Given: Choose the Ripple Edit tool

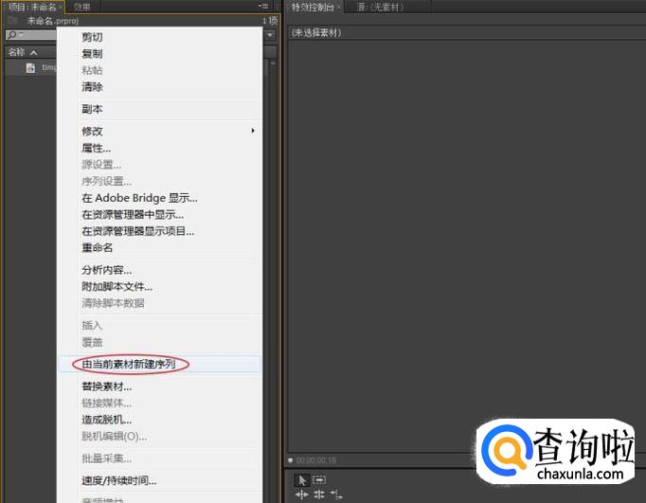Looking at the screenshot, I should [301, 494].
